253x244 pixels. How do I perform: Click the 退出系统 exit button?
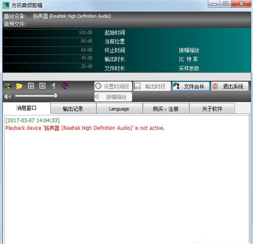point(230,86)
